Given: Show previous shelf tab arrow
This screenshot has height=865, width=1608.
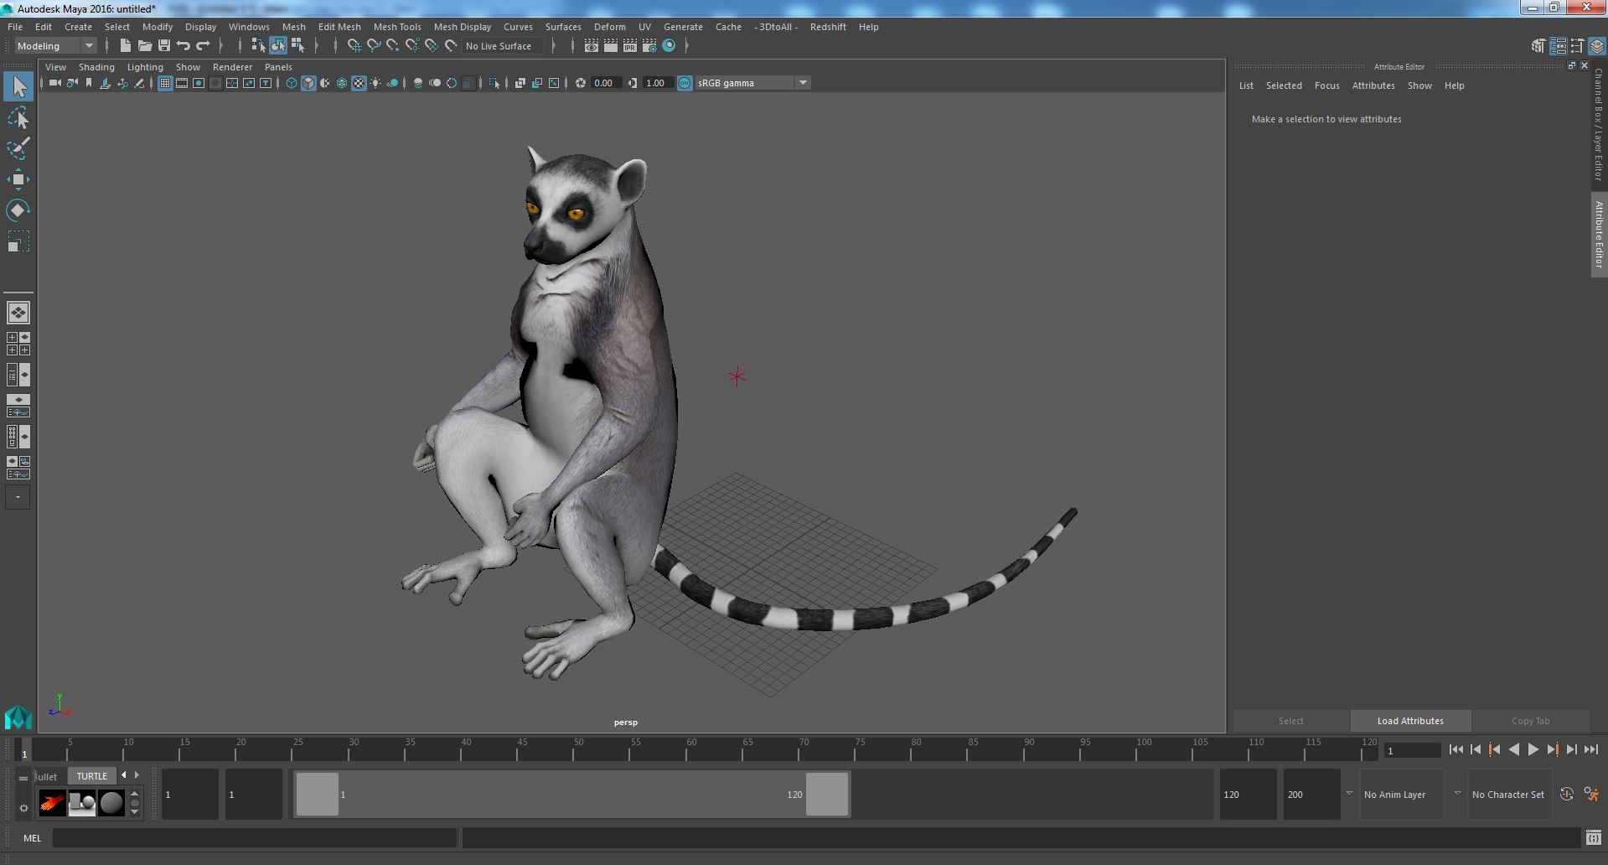Looking at the screenshot, I should pos(124,775).
